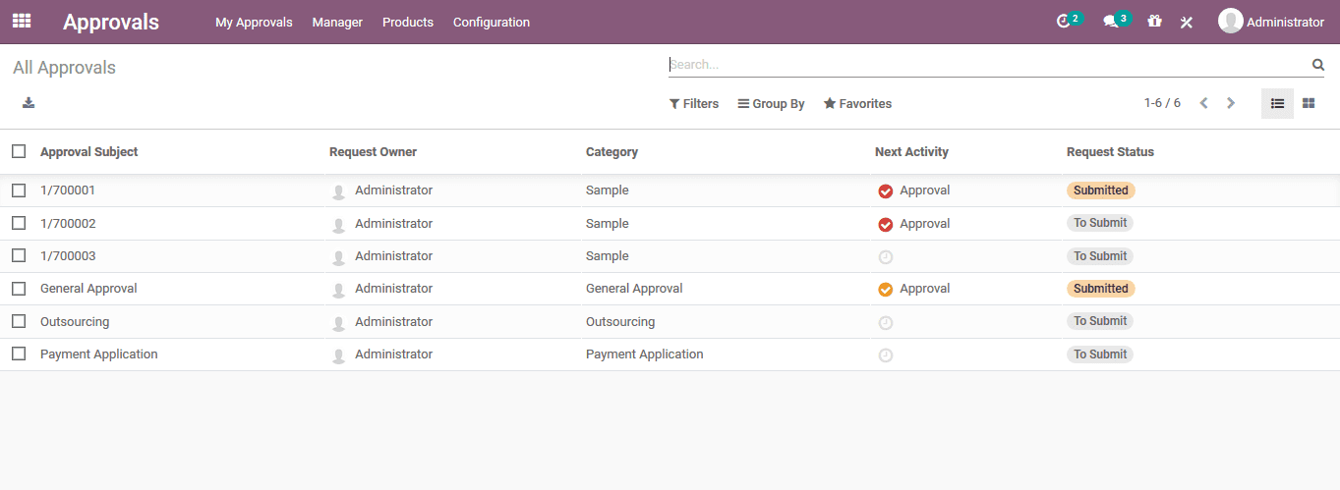1340x490 pixels.
Task: Expand the Favorites dropdown
Action: (x=857, y=103)
